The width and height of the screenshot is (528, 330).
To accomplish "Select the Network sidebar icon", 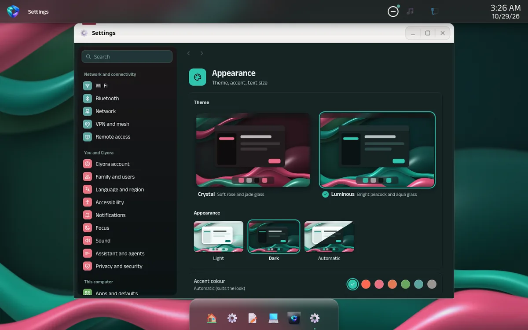I will (x=88, y=111).
